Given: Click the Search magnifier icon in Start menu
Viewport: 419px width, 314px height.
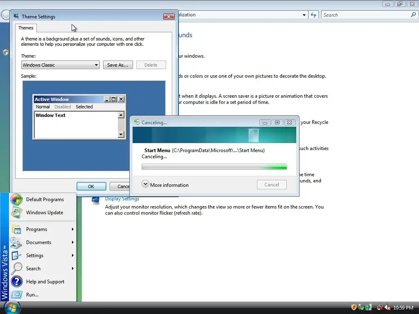Looking at the screenshot, I should coord(16,269).
